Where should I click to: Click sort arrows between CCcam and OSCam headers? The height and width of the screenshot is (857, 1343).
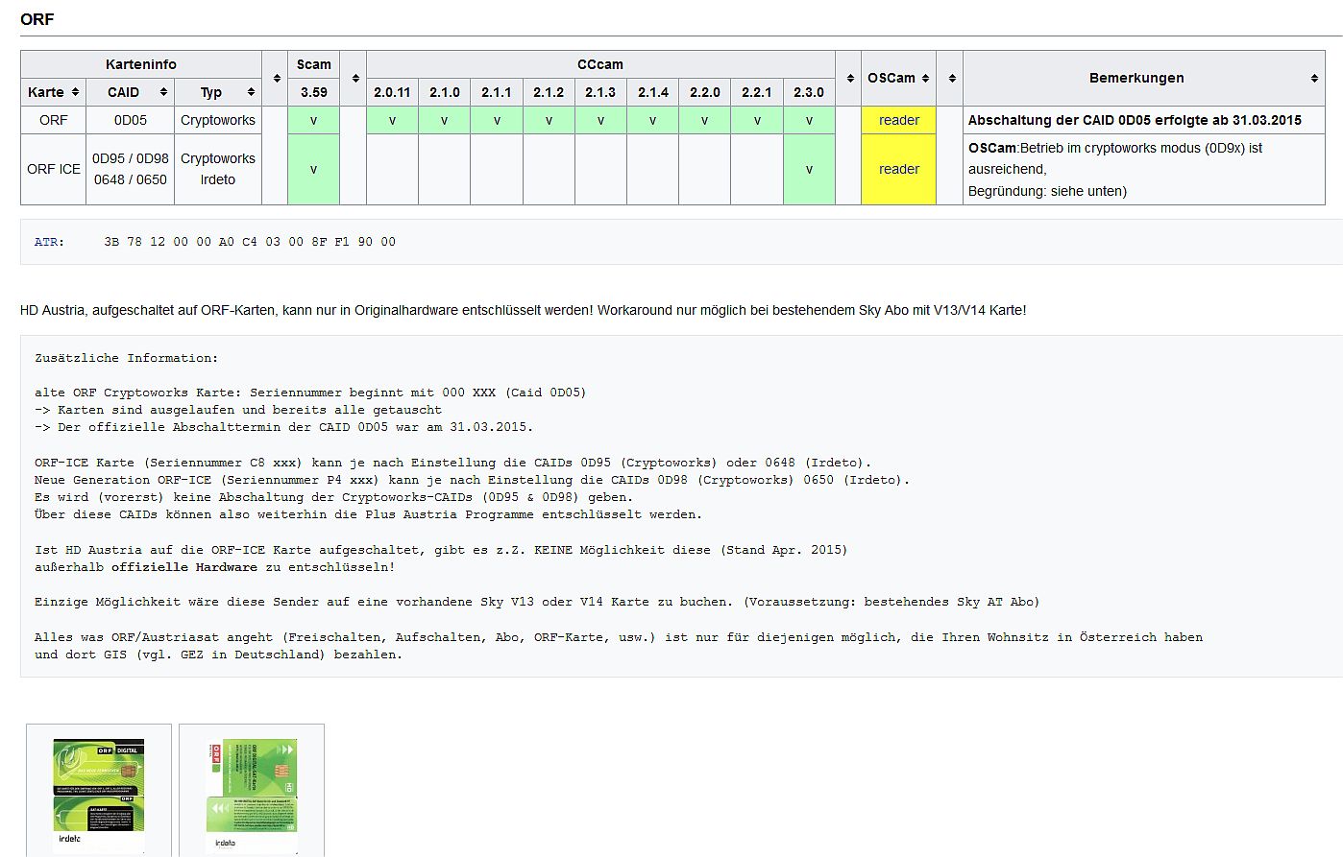tap(849, 78)
